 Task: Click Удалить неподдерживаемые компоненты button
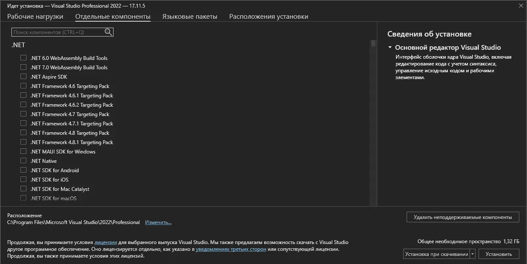point(463,217)
